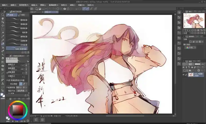
Task: Open the 檔案(F) File menu
Action: (5, 5)
